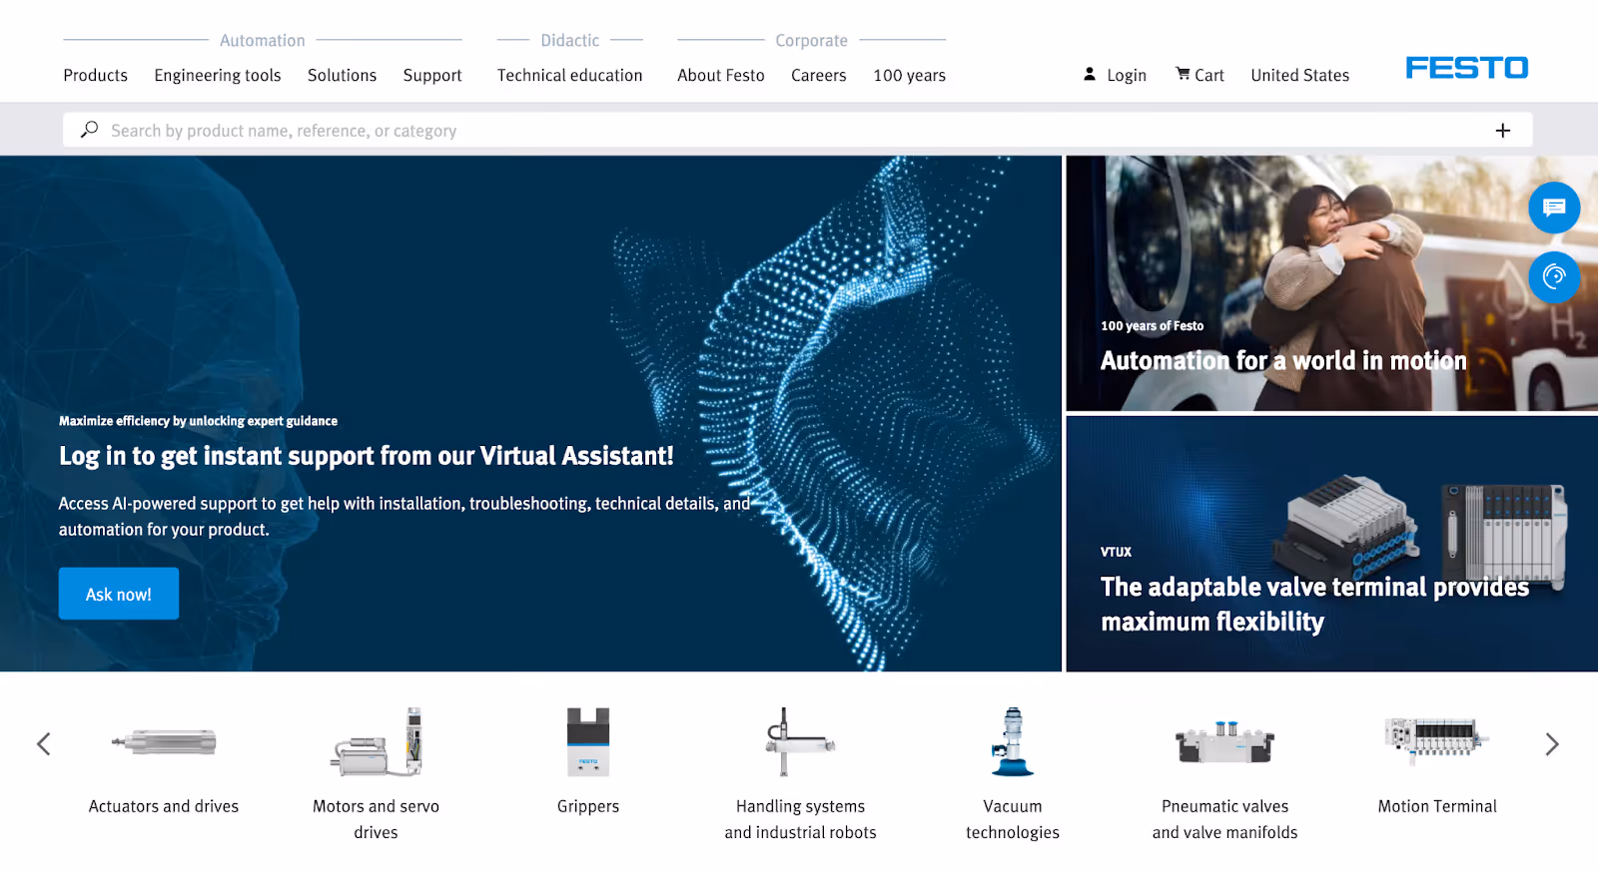Click the Vacuum technologies label
Screen dimensions: 1598x871
click(x=1012, y=819)
